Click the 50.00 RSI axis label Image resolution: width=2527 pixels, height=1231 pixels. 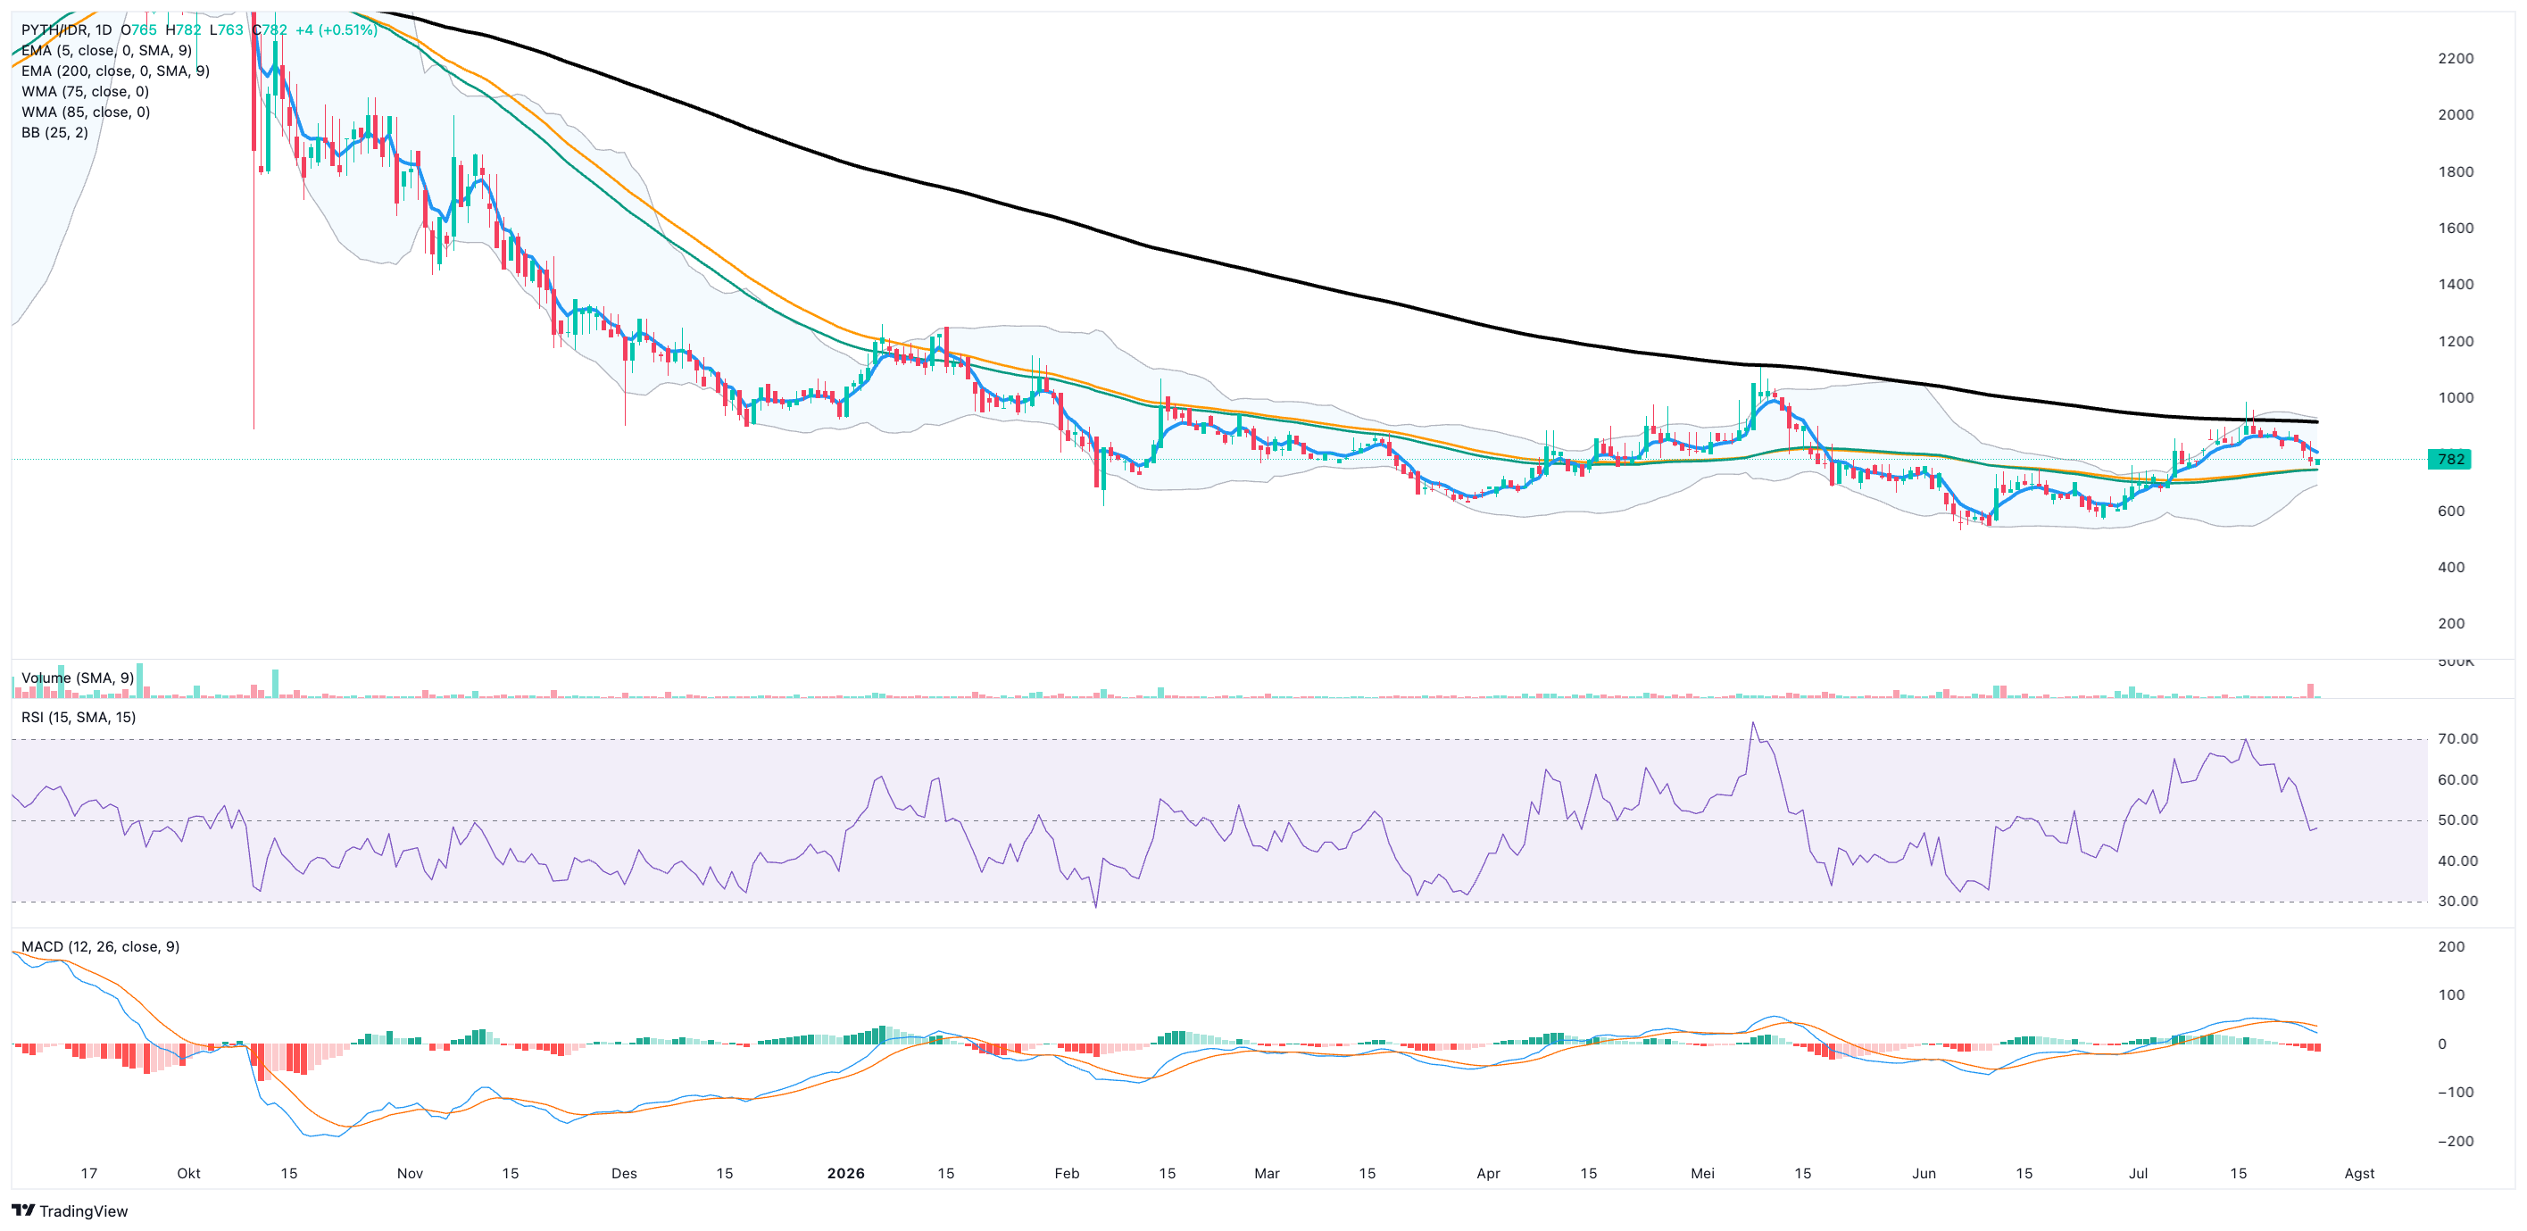tap(2458, 821)
